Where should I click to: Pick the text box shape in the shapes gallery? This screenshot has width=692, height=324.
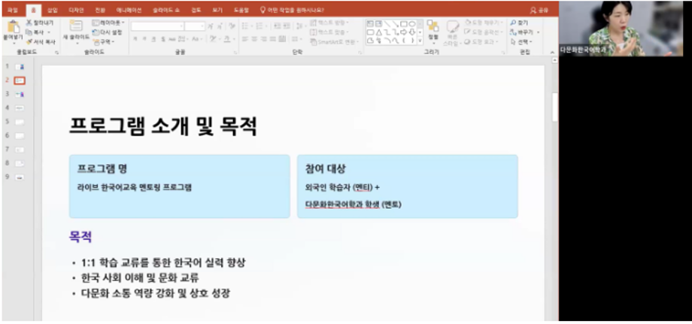pos(370,24)
